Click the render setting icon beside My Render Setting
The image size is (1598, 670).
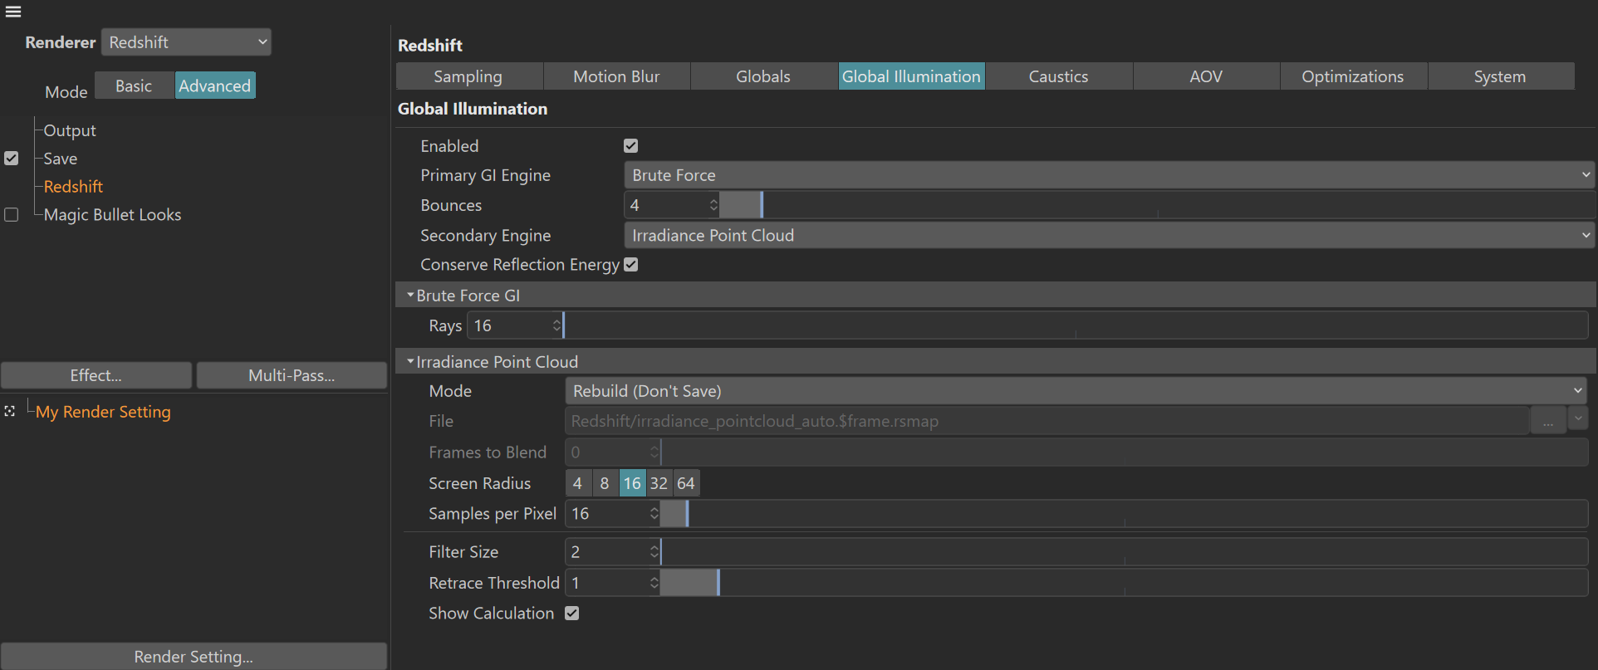(x=10, y=412)
